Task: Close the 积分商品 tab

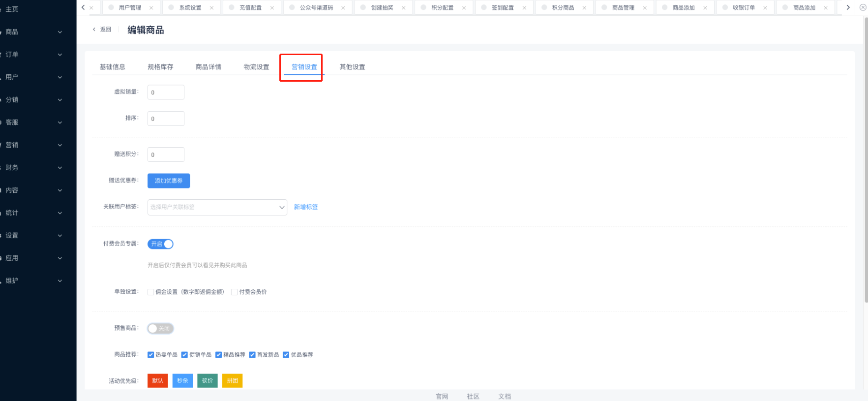Action: point(584,8)
